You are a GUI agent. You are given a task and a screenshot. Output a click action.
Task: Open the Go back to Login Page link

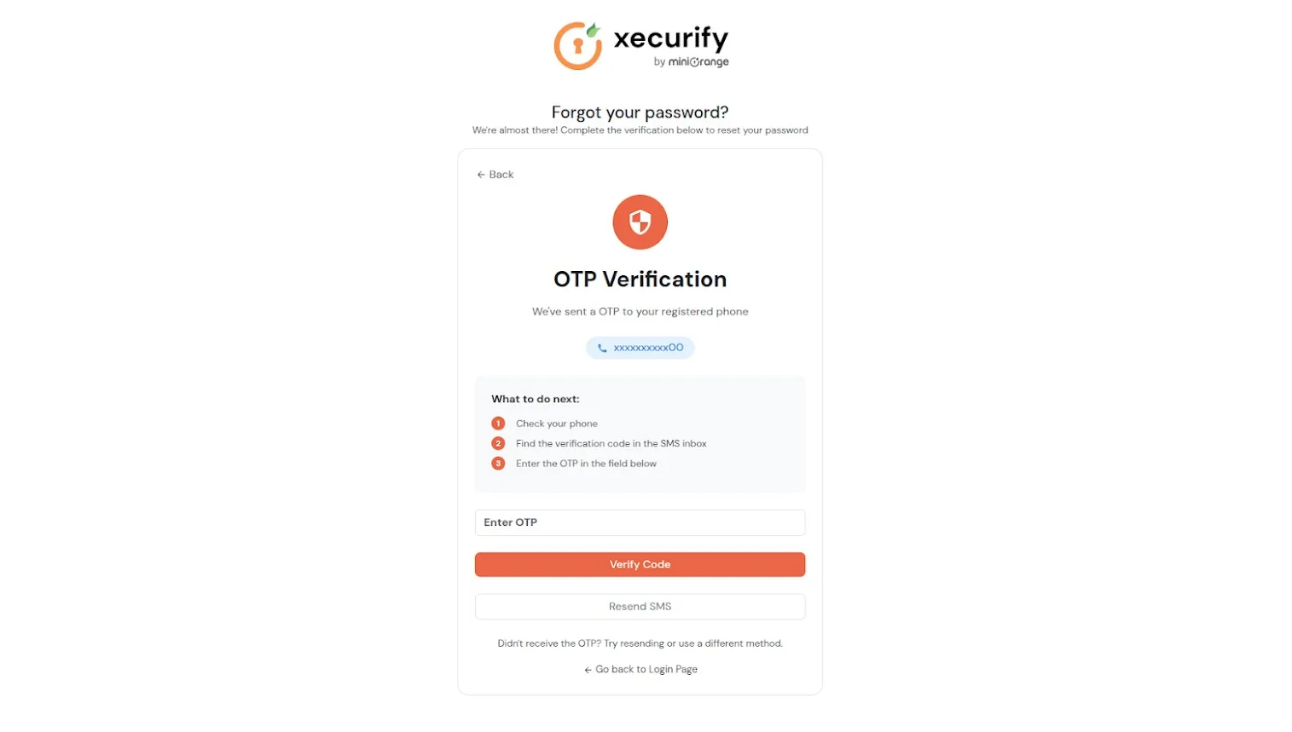pos(646,669)
